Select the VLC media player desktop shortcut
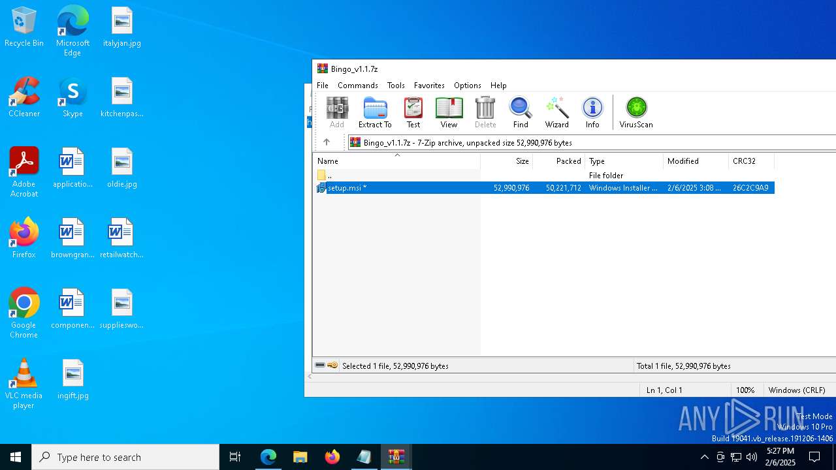This screenshot has width=836, height=470. (24, 384)
